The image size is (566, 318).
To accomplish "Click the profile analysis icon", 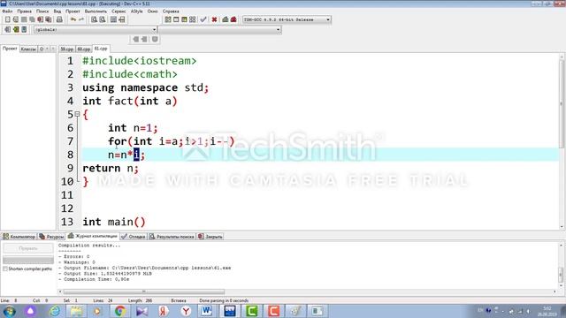I will coord(226,19).
